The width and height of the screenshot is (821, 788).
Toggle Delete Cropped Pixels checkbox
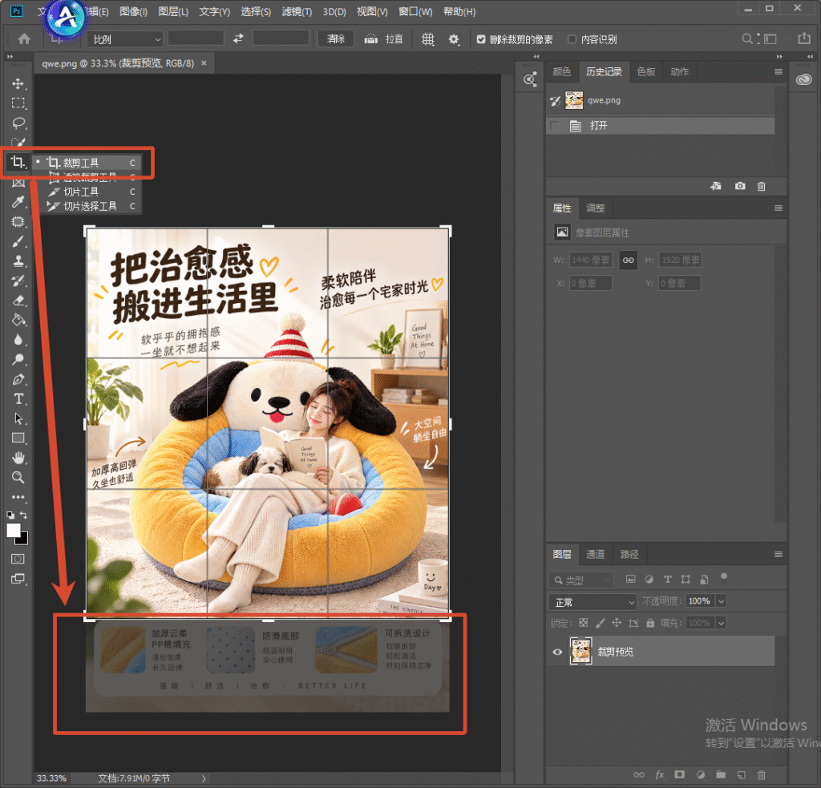click(x=481, y=38)
